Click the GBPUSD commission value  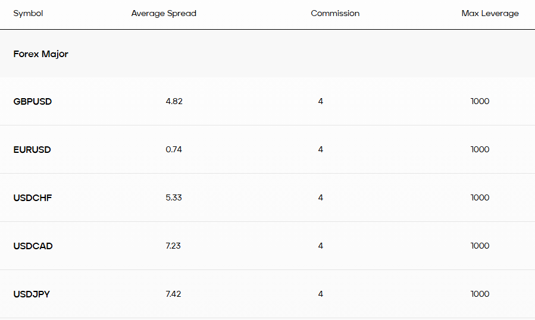321,102
